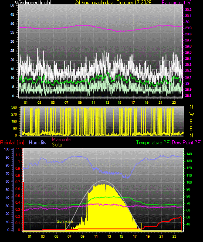Image resolution: width=203 pixels, height=242 pixels.
Task: Click the "Sun Rise" annotation text
Action: pos(65,222)
